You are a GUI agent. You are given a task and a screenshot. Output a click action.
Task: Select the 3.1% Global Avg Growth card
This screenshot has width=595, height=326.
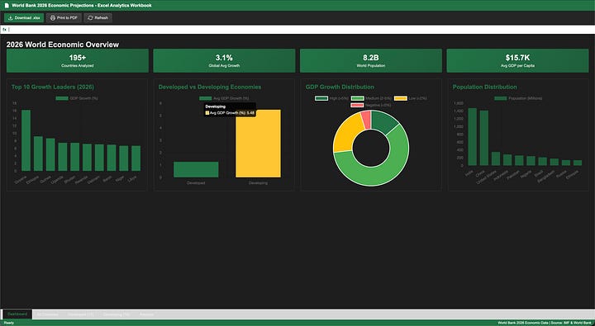(x=224, y=60)
